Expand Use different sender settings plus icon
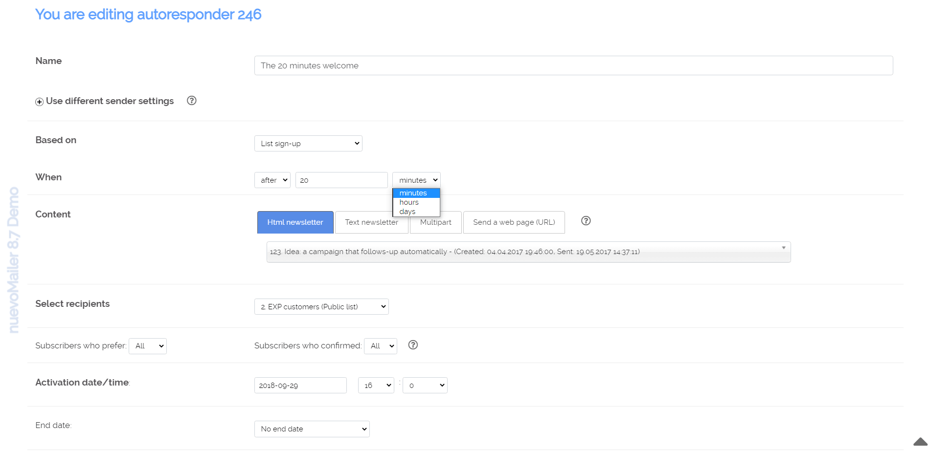 click(40, 102)
